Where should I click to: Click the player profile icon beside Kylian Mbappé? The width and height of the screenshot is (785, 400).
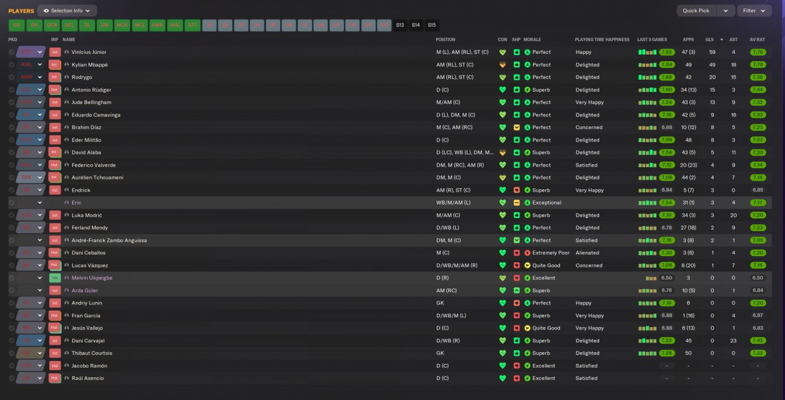point(67,65)
